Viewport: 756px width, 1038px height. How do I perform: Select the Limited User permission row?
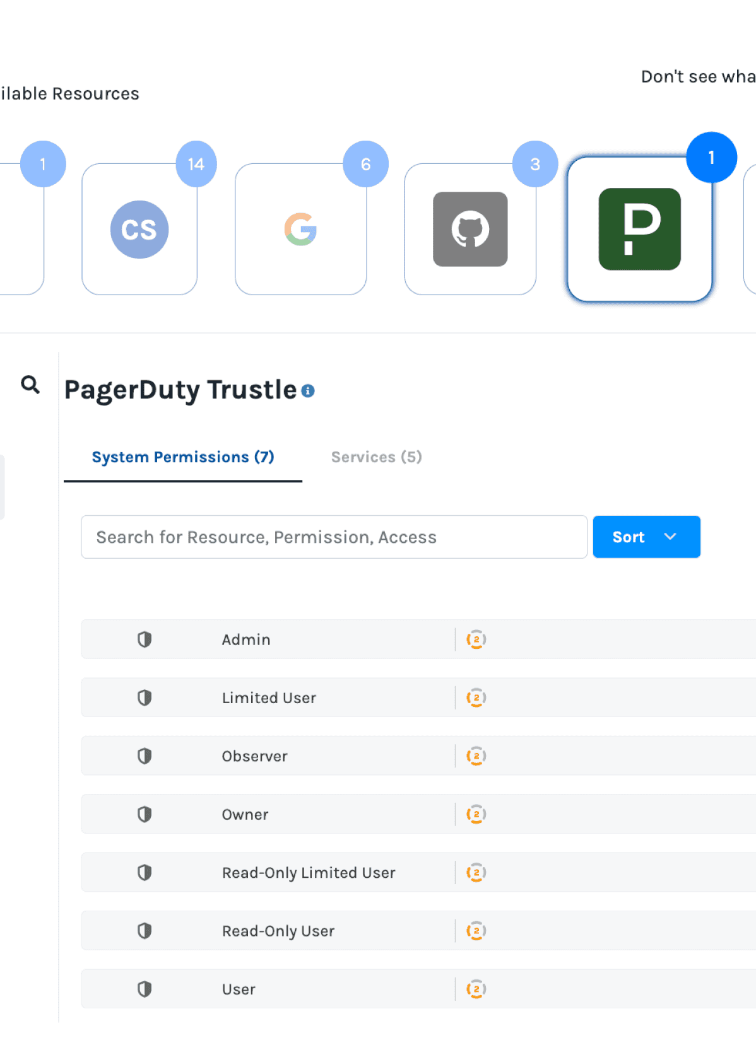tap(418, 697)
